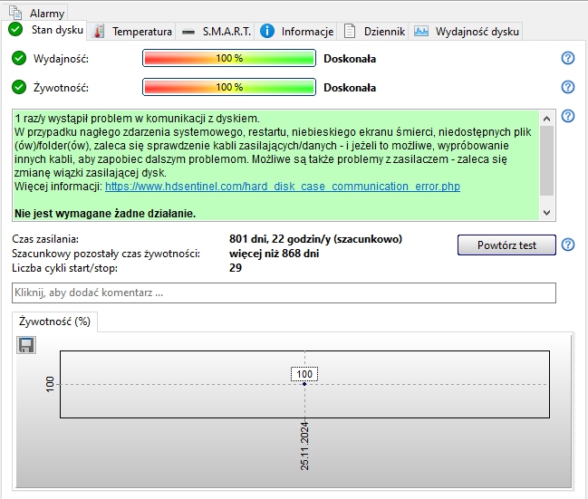Click the Liczba cykli start/stop label
588x499 pixels.
pyautogui.click(x=65, y=268)
